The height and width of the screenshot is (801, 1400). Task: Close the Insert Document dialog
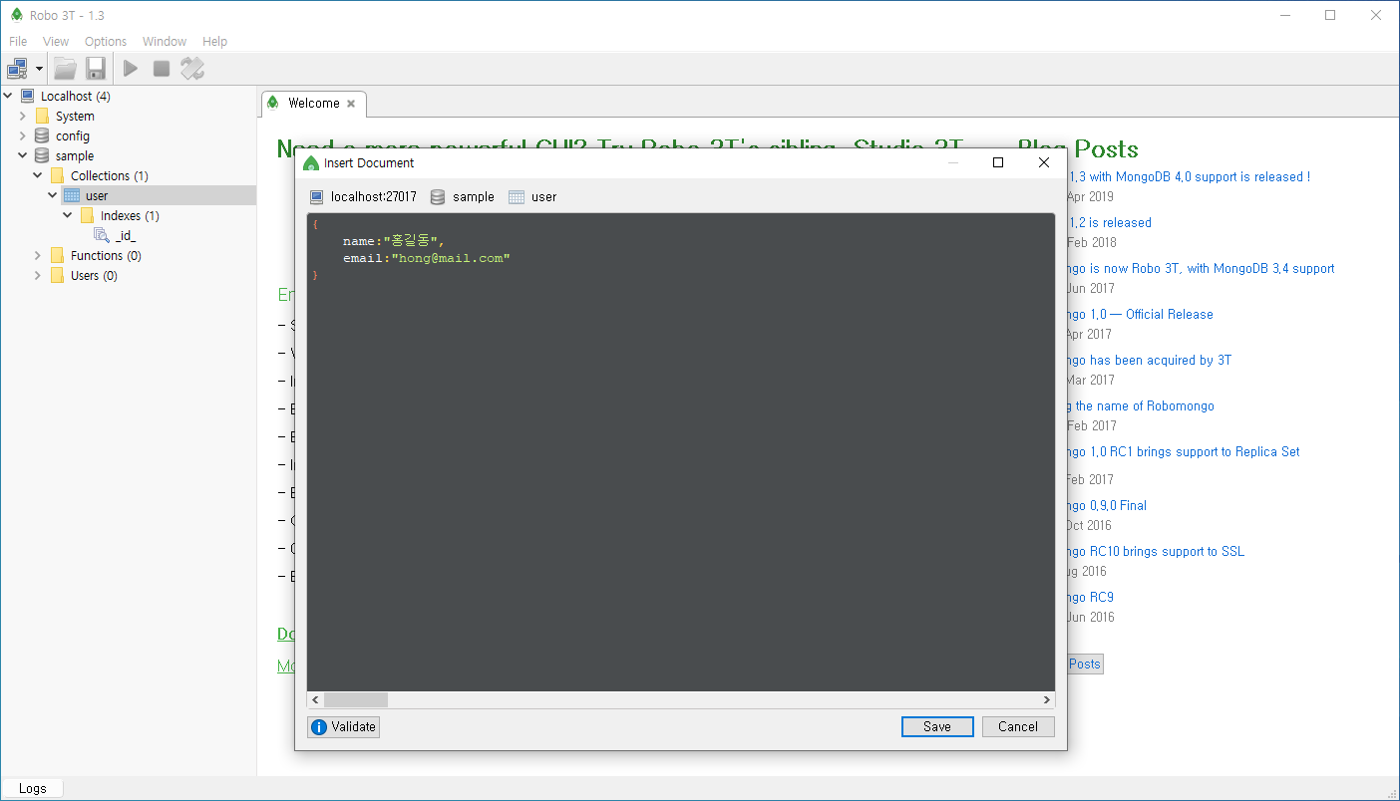(1044, 162)
